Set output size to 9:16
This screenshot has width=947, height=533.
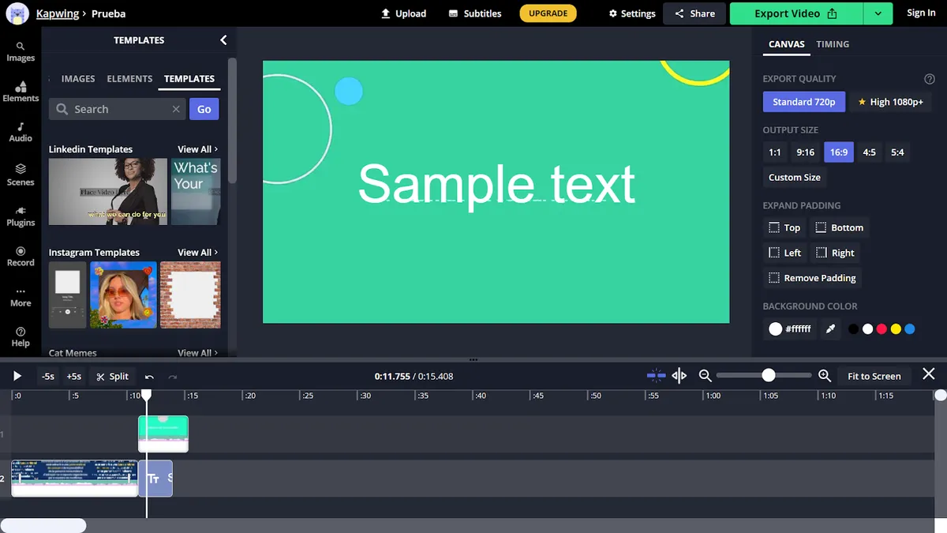(x=806, y=152)
